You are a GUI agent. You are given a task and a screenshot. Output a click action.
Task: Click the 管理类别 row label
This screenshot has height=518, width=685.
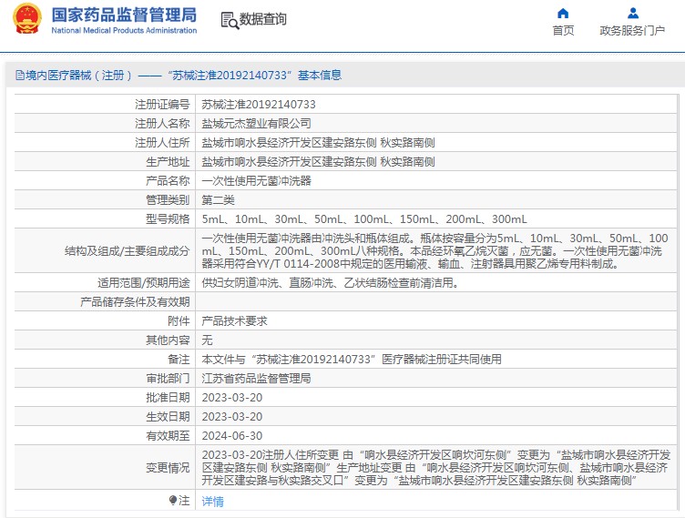click(168, 200)
